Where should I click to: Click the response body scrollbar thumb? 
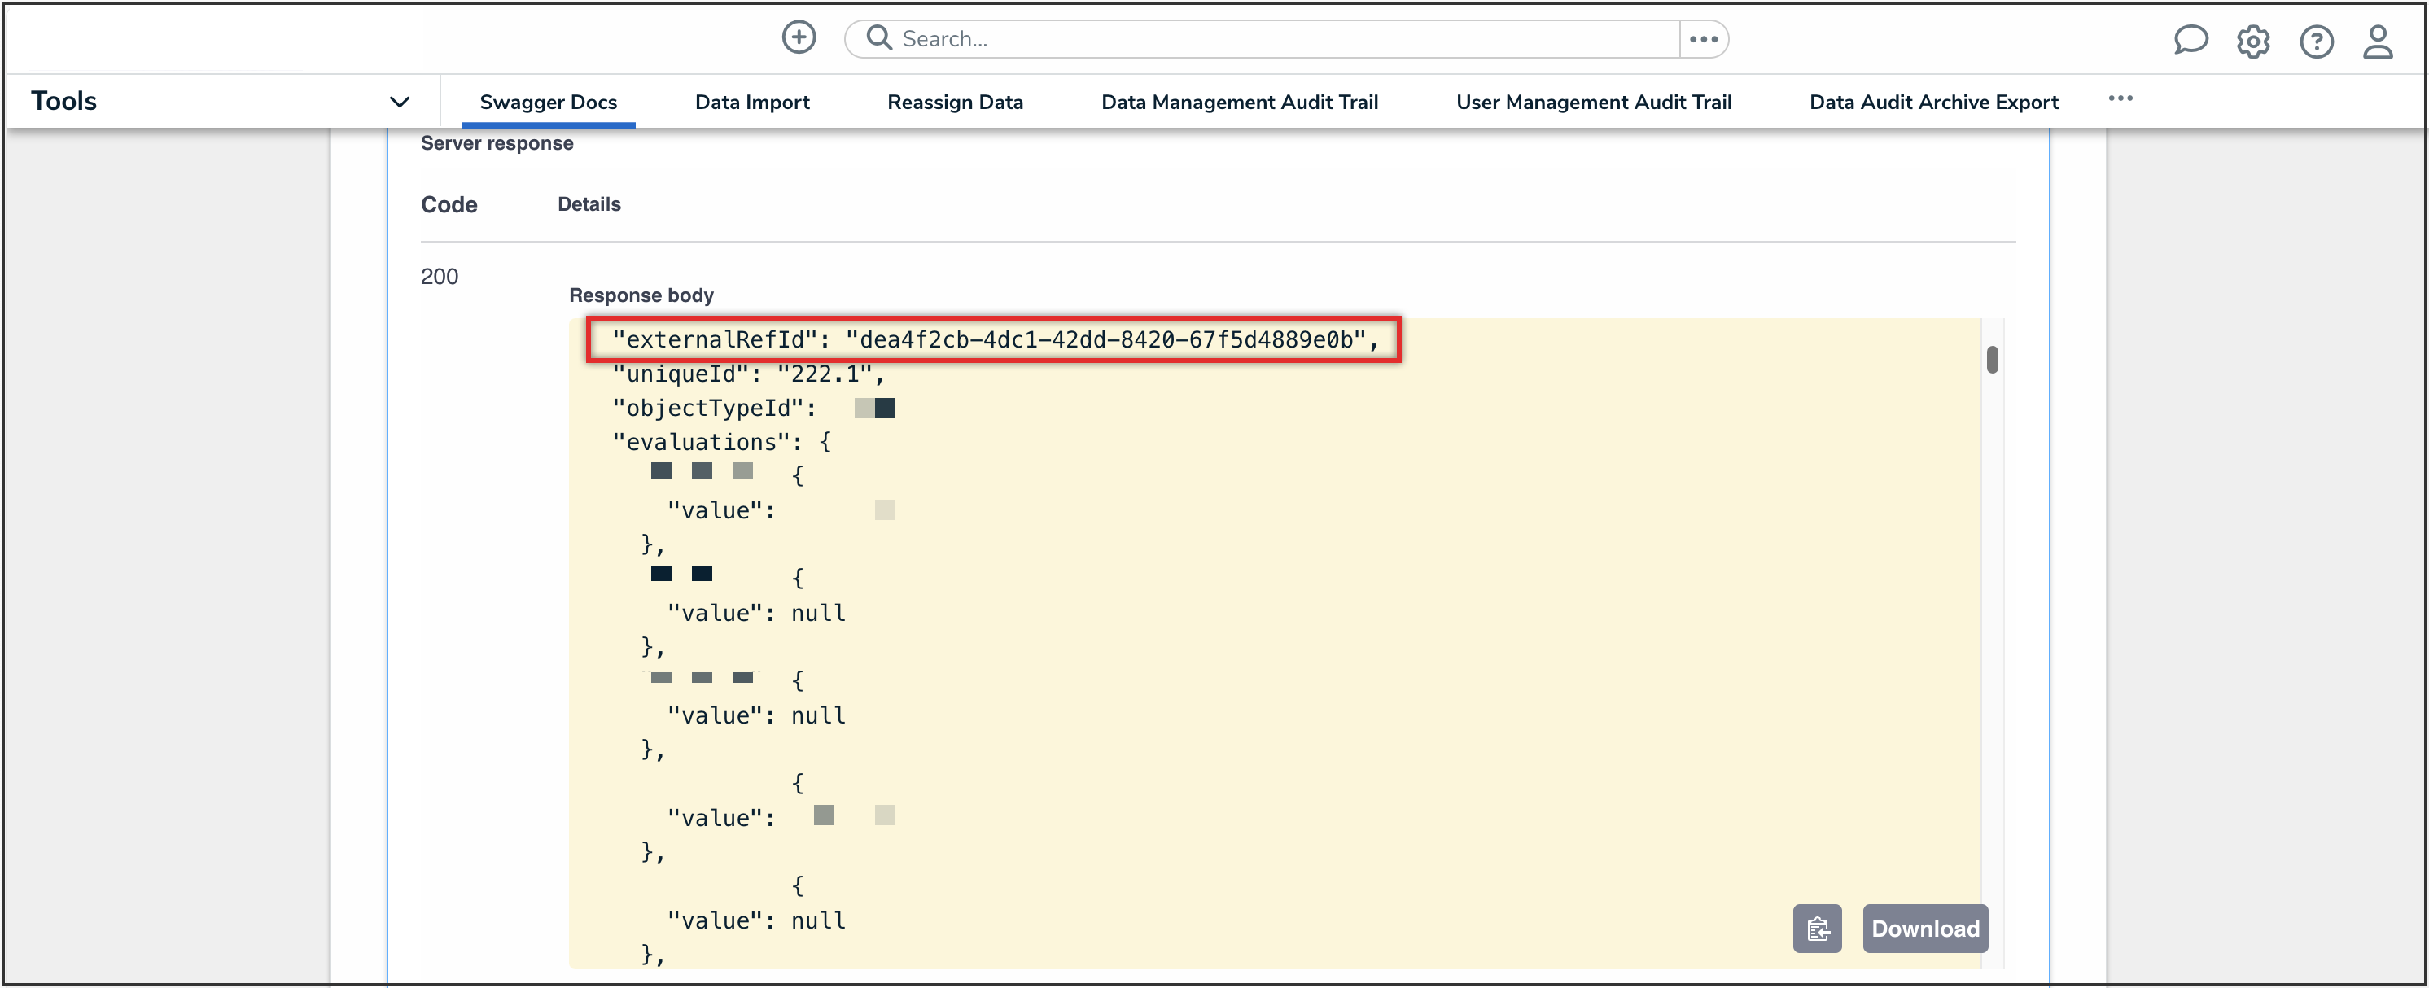coord(1992,359)
